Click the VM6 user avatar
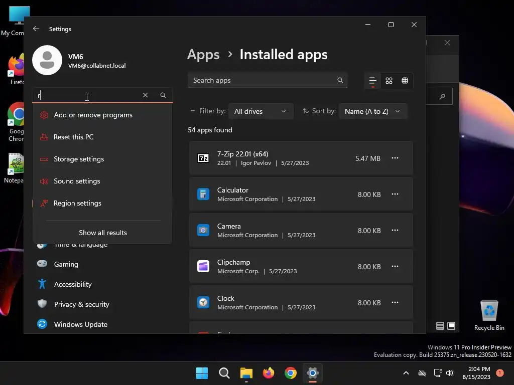The image size is (514, 385). [47, 60]
